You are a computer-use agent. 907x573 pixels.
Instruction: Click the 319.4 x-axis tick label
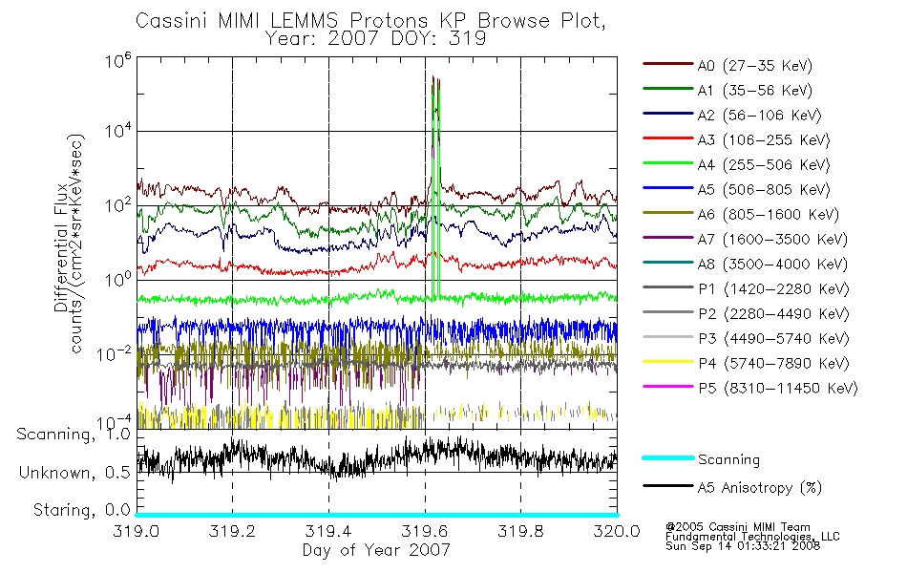328,531
